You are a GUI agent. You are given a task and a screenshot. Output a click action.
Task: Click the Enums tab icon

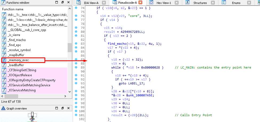click(224, 3)
